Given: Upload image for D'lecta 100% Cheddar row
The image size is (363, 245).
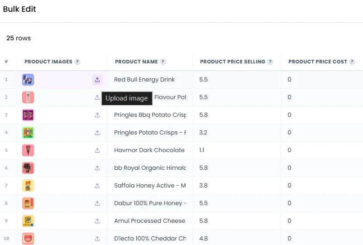Looking at the screenshot, I should 97,239.
